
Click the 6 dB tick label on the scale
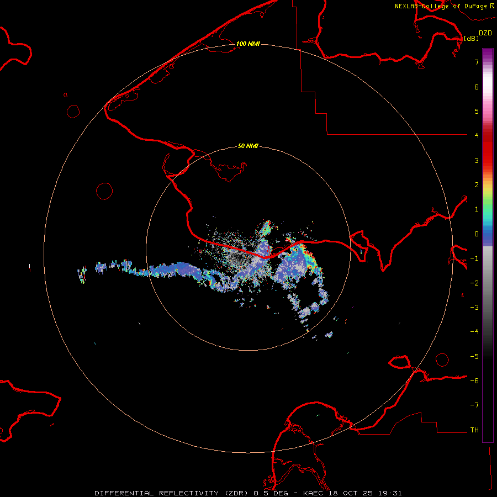coord(477,87)
